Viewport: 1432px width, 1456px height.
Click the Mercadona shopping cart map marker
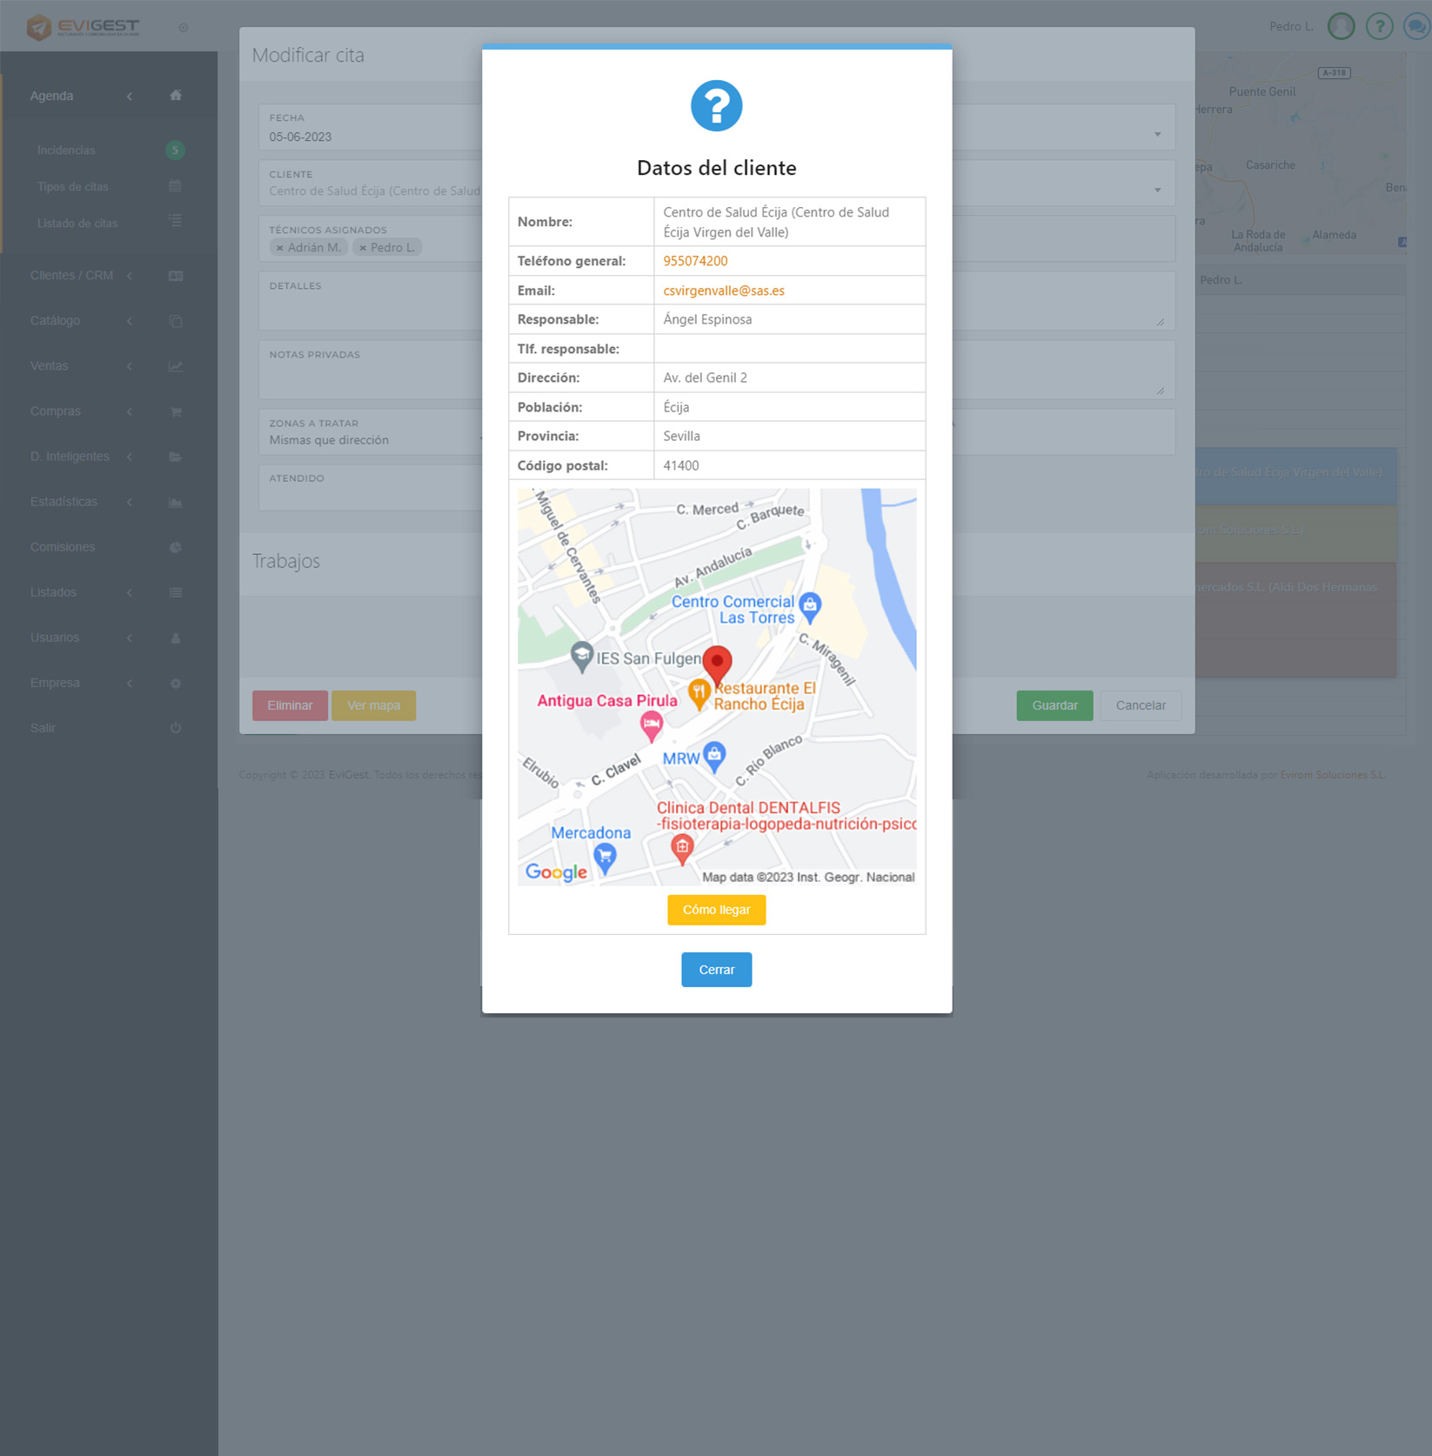click(x=605, y=858)
